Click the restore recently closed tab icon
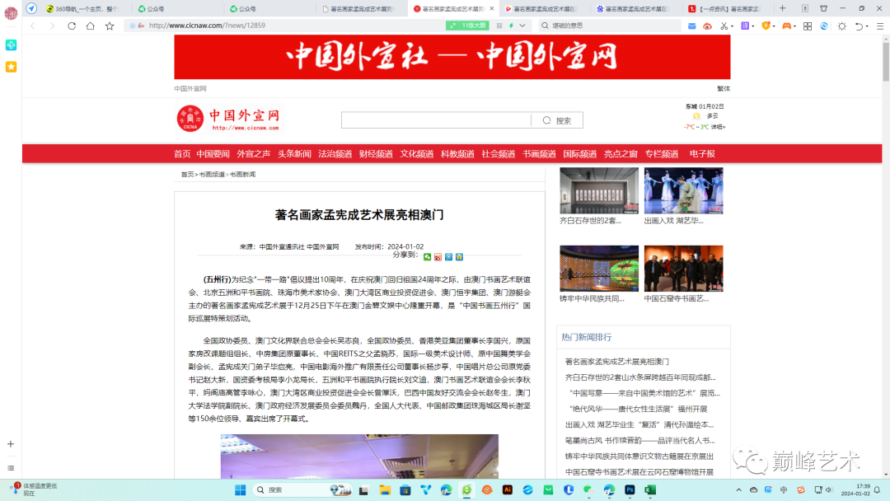Image resolution: width=890 pixels, height=501 pixels. click(x=860, y=26)
